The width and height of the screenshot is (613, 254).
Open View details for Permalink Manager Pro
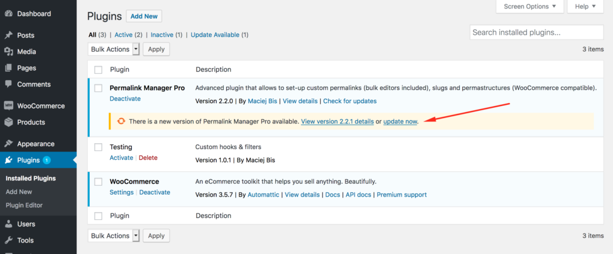point(301,101)
